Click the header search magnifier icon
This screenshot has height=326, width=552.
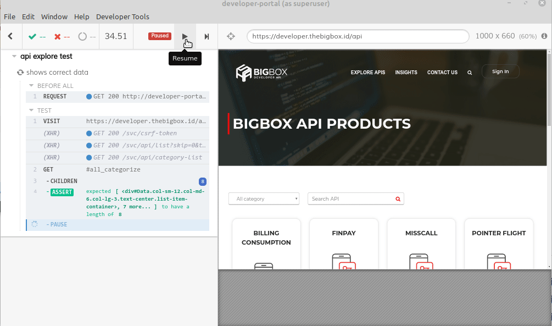click(x=470, y=73)
